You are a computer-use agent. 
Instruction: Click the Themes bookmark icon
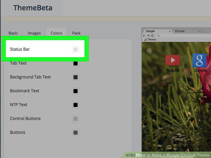coord(145,40)
